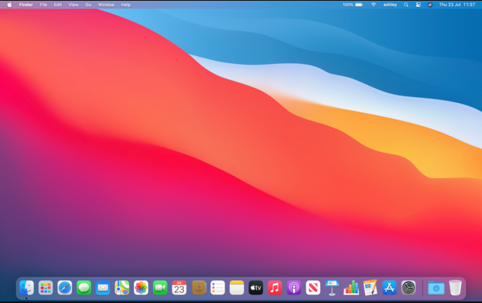The image size is (482, 303).
Task: Open the Photos app
Action: (x=141, y=287)
